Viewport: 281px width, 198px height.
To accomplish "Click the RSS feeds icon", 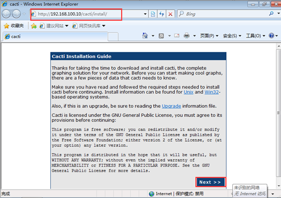I will 161,36.
